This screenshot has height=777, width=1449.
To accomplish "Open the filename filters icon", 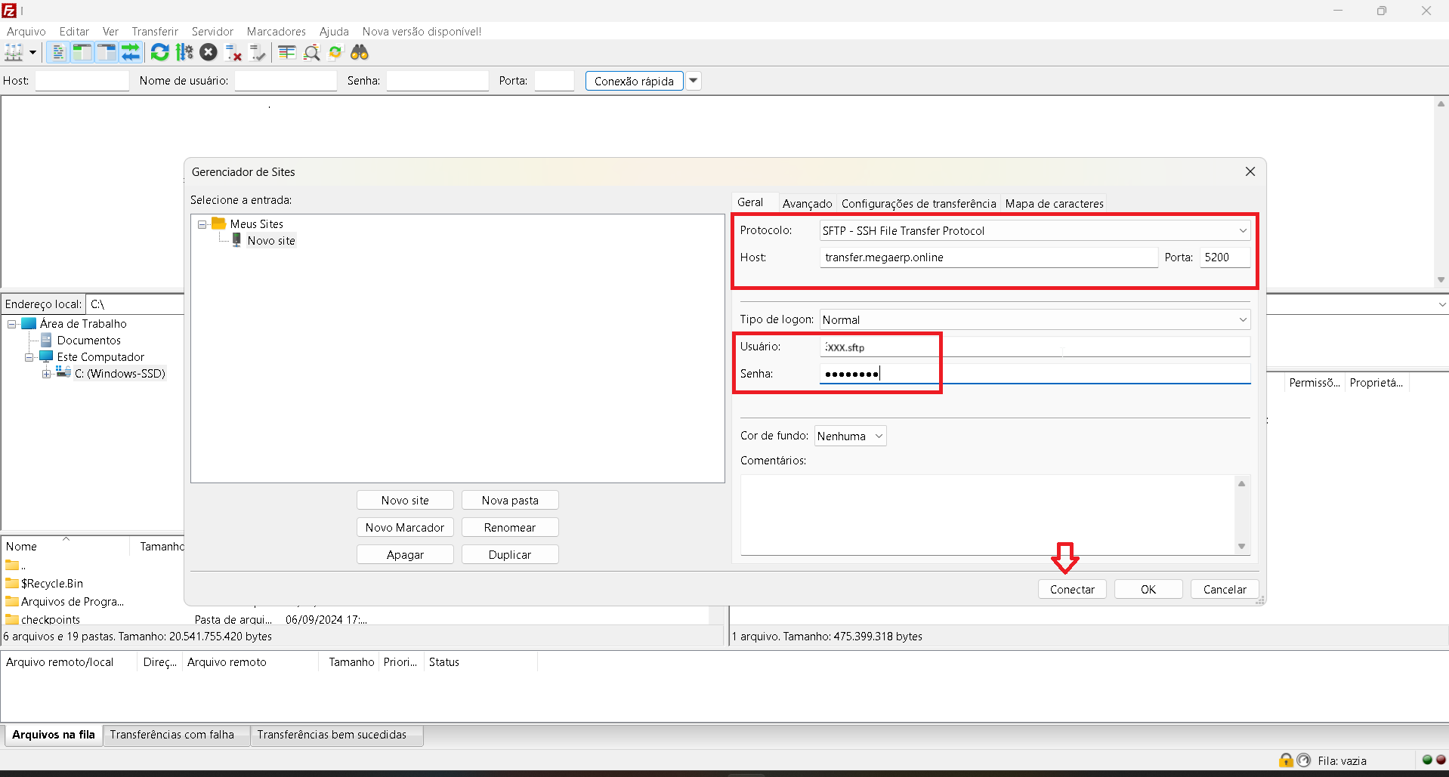I will (286, 53).
